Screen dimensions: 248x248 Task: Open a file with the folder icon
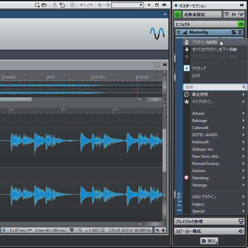44,5
